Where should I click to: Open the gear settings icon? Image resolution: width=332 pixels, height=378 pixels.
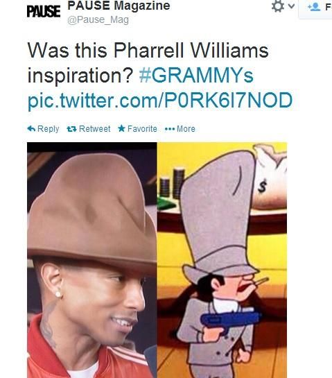(x=277, y=6)
